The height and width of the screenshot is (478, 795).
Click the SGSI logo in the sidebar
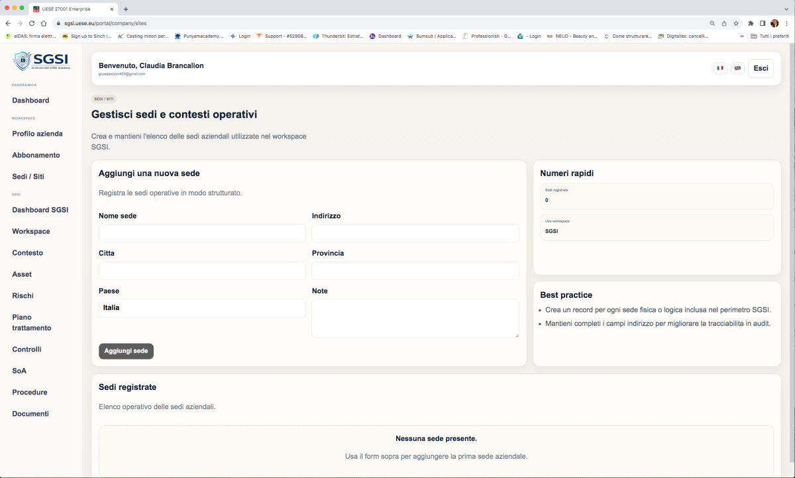42,61
